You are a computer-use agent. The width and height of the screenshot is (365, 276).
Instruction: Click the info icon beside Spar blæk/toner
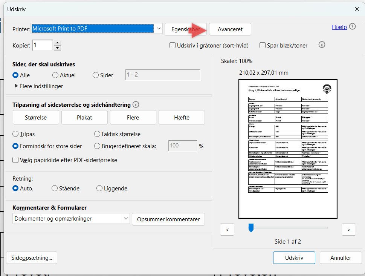click(322, 44)
